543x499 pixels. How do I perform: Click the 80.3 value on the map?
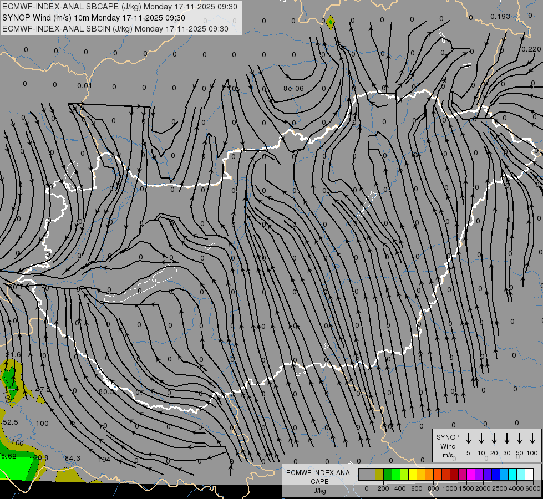point(106,391)
